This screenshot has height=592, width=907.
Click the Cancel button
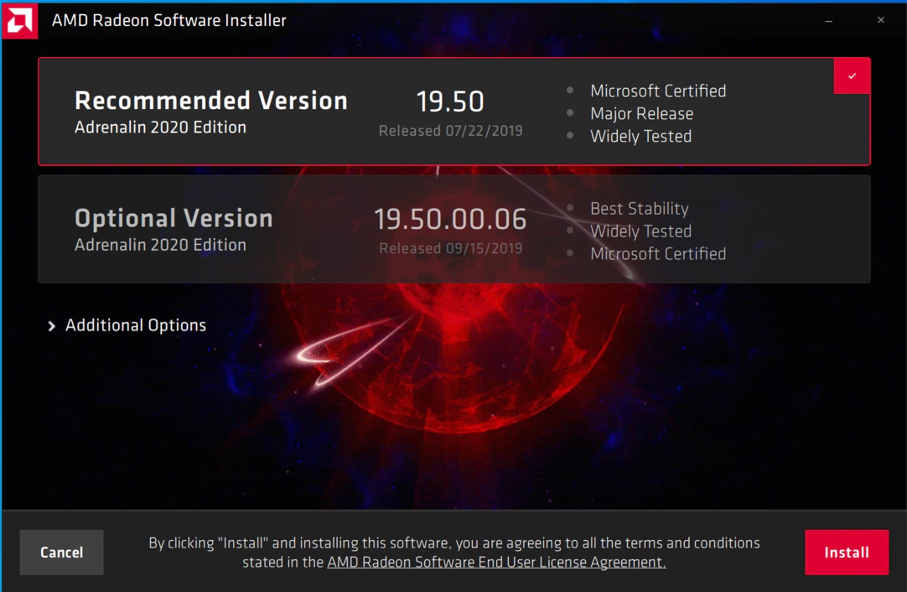[62, 552]
